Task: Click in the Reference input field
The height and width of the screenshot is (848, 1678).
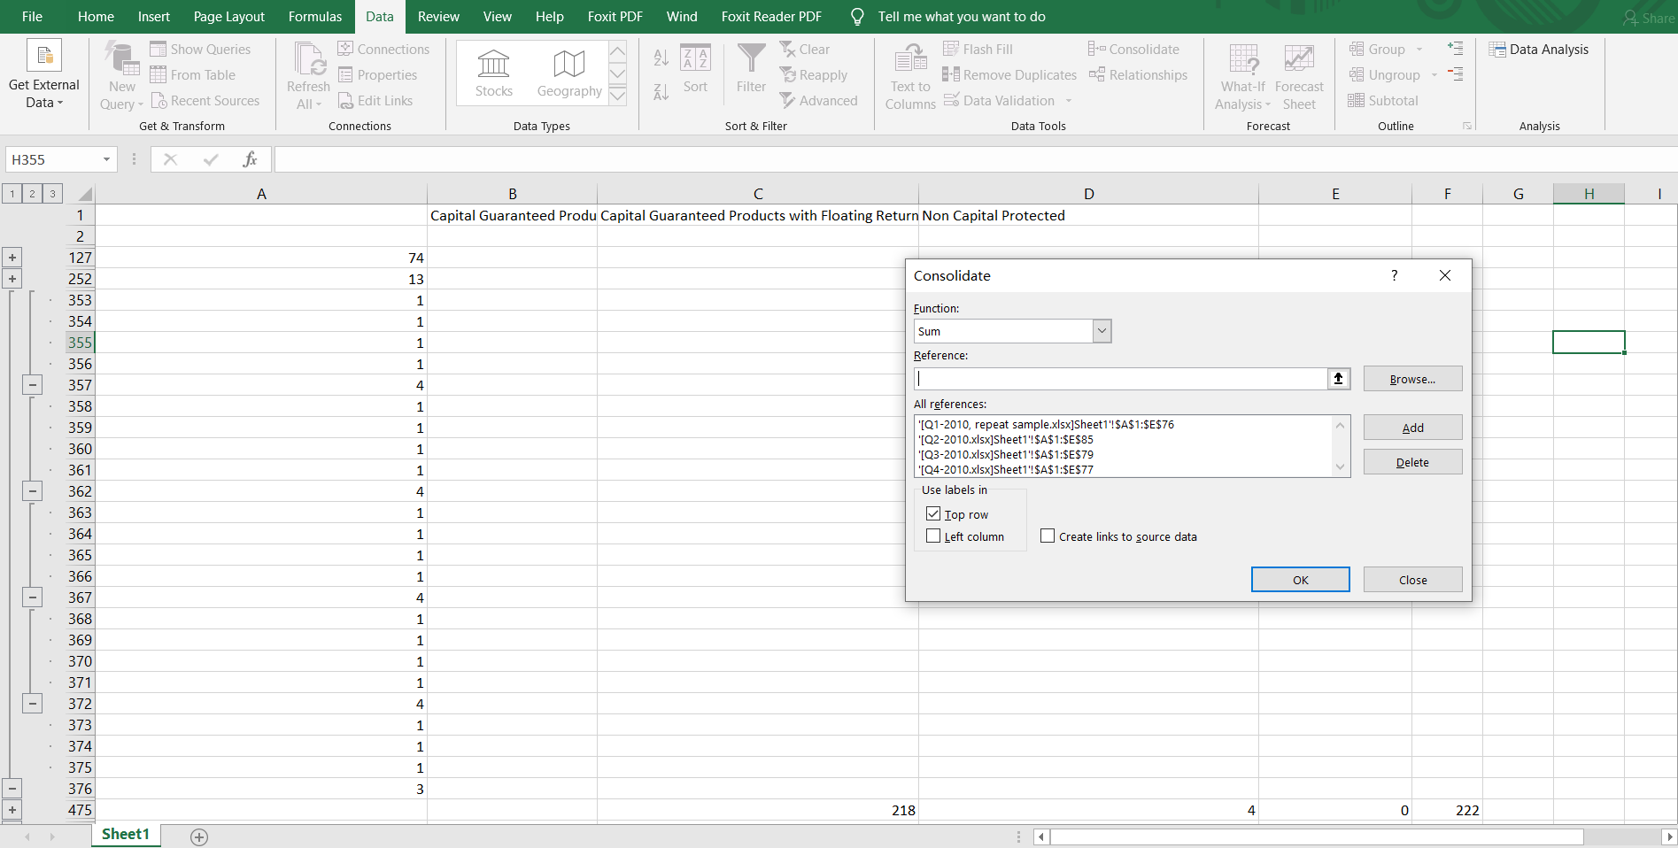Action: (x=1120, y=379)
